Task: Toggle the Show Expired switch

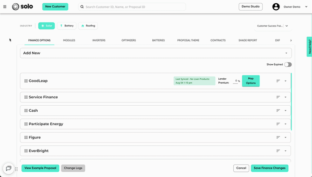Action: (288, 64)
